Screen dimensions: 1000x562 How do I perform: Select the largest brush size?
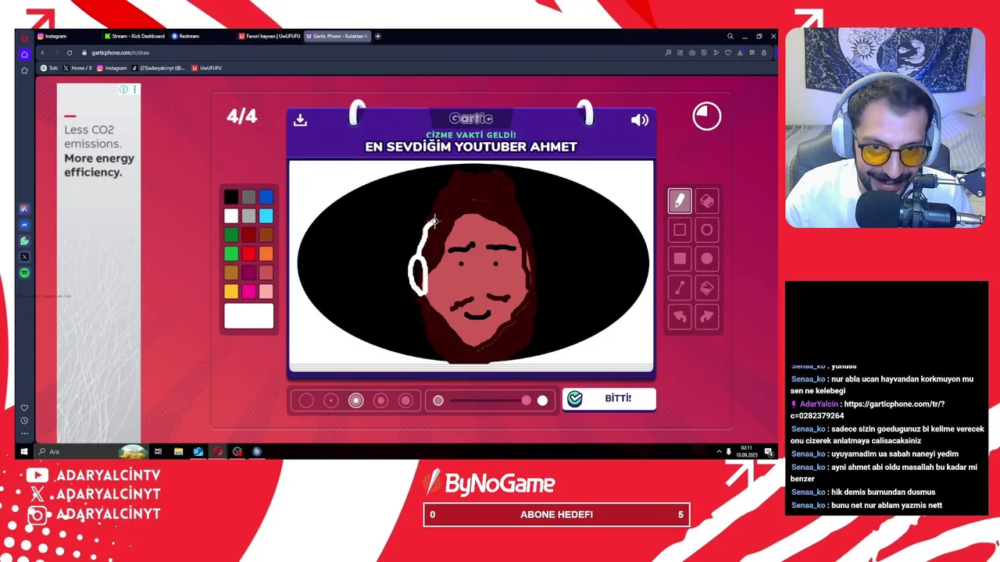coord(405,400)
